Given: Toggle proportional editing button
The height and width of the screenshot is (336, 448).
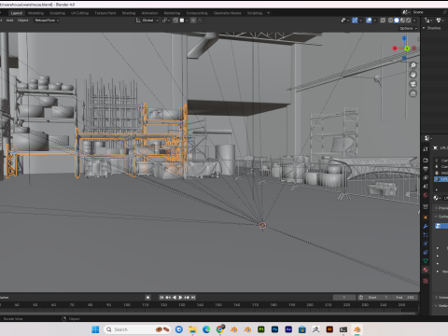Looking at the screenshot, I should (x=193, y=21).
